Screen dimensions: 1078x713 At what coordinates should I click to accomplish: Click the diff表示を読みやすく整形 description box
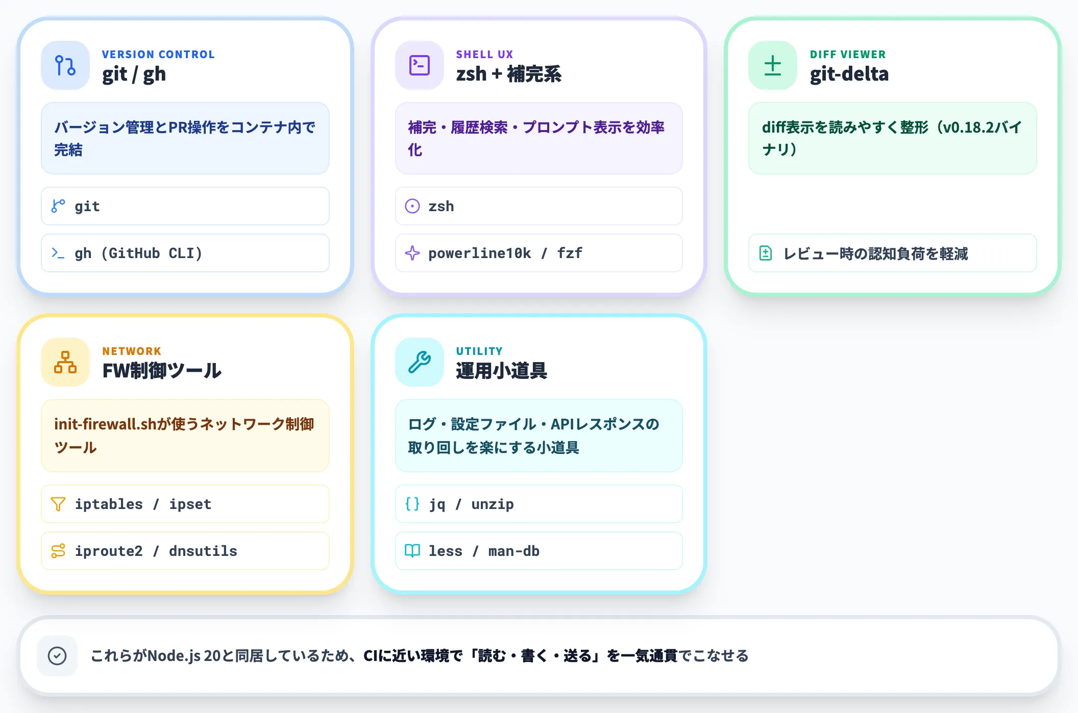click(x=893, y=138)
